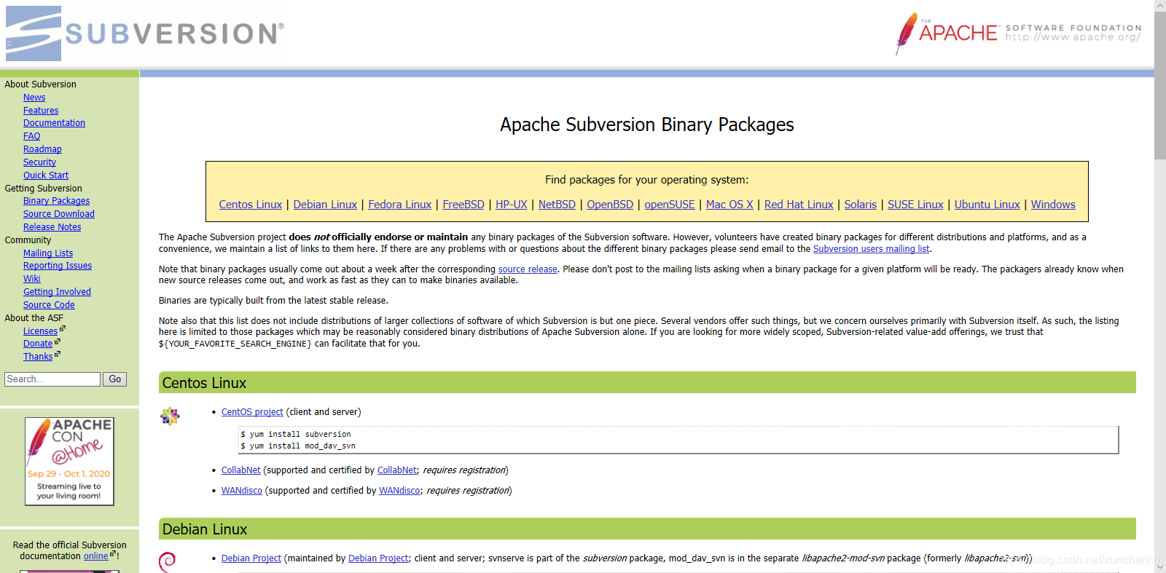The image size is (1166, 573).
Task: Click the CentOS logo icon
Action: pos(170,416)
